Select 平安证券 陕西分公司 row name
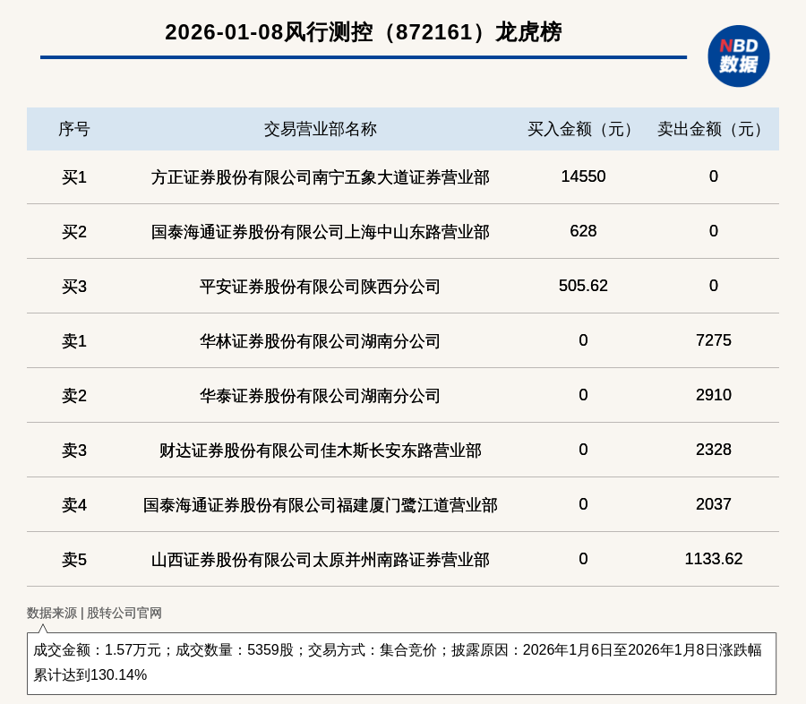This screenshot has height=704, width=806. point(320,287)
